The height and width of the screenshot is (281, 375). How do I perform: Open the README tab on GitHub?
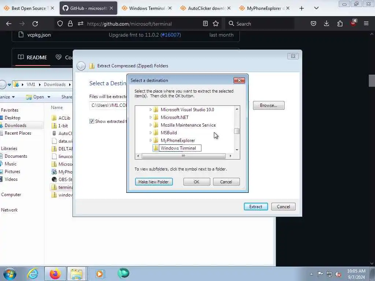33,57
